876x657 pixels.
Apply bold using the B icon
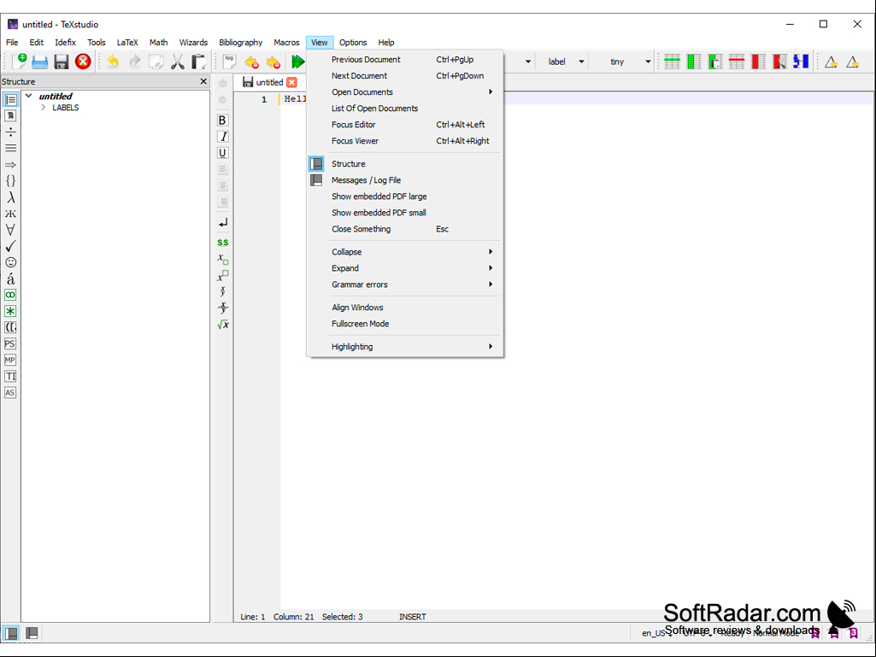tap(222, 120)
